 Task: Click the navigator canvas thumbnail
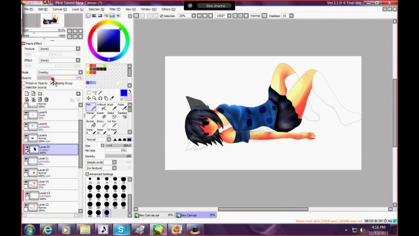[x=52, y=20]
